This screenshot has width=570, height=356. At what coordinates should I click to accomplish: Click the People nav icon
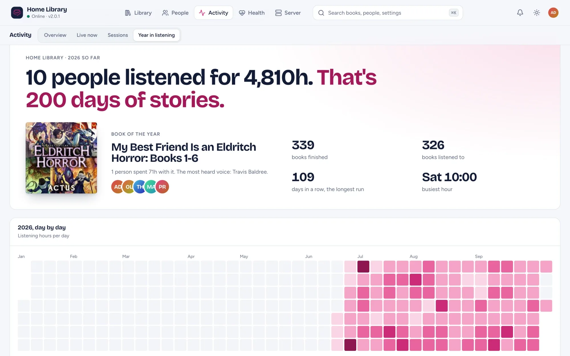coord(165,13)
